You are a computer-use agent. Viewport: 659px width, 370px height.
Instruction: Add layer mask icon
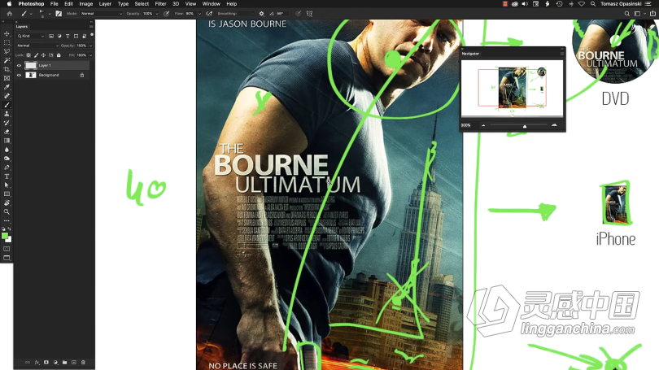46,362
